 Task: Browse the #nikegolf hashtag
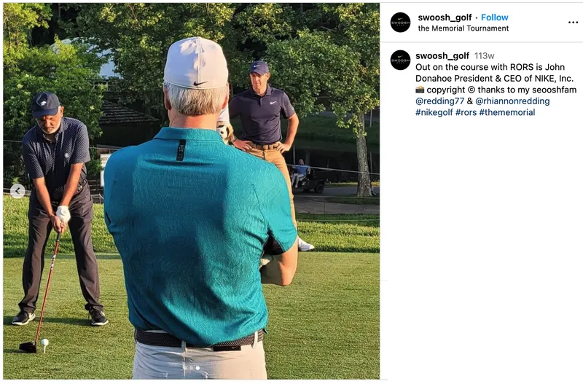(x=434, y=112)
